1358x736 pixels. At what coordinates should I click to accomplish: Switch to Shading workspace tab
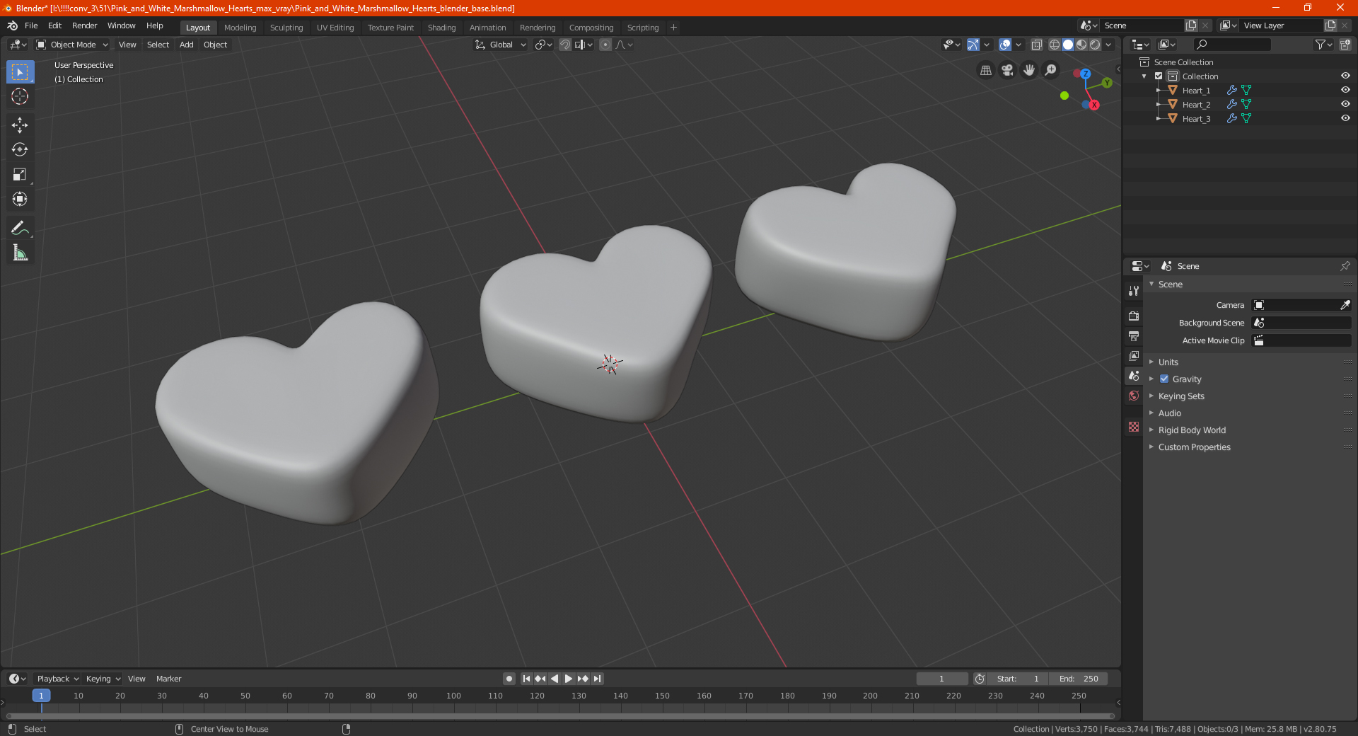pos(441,28)
